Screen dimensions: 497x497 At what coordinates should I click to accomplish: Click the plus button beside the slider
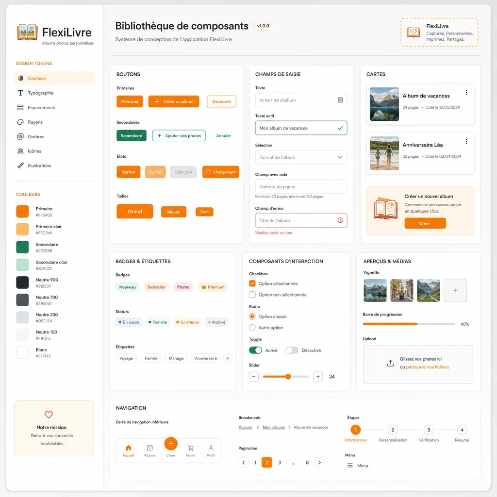[318, 377]
